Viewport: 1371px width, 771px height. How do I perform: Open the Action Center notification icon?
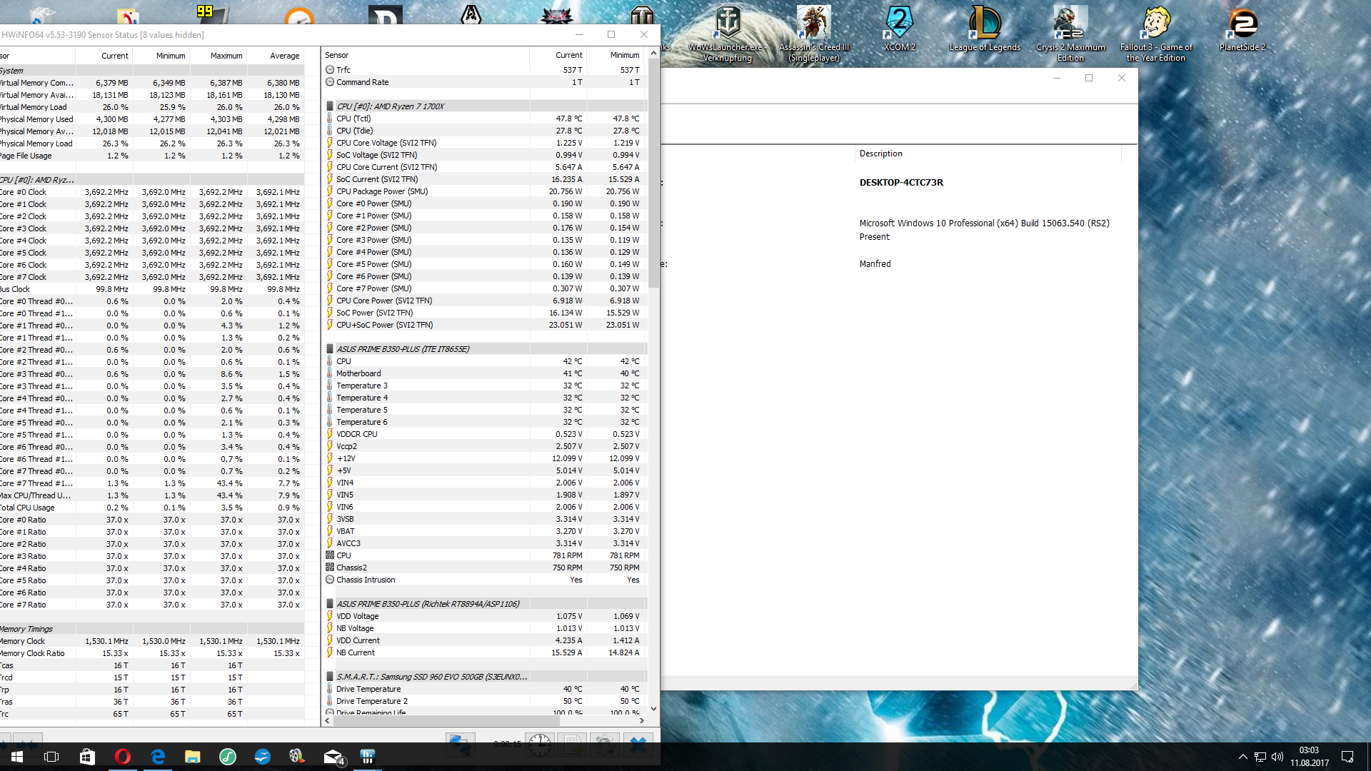click(x=1347, y=757)
